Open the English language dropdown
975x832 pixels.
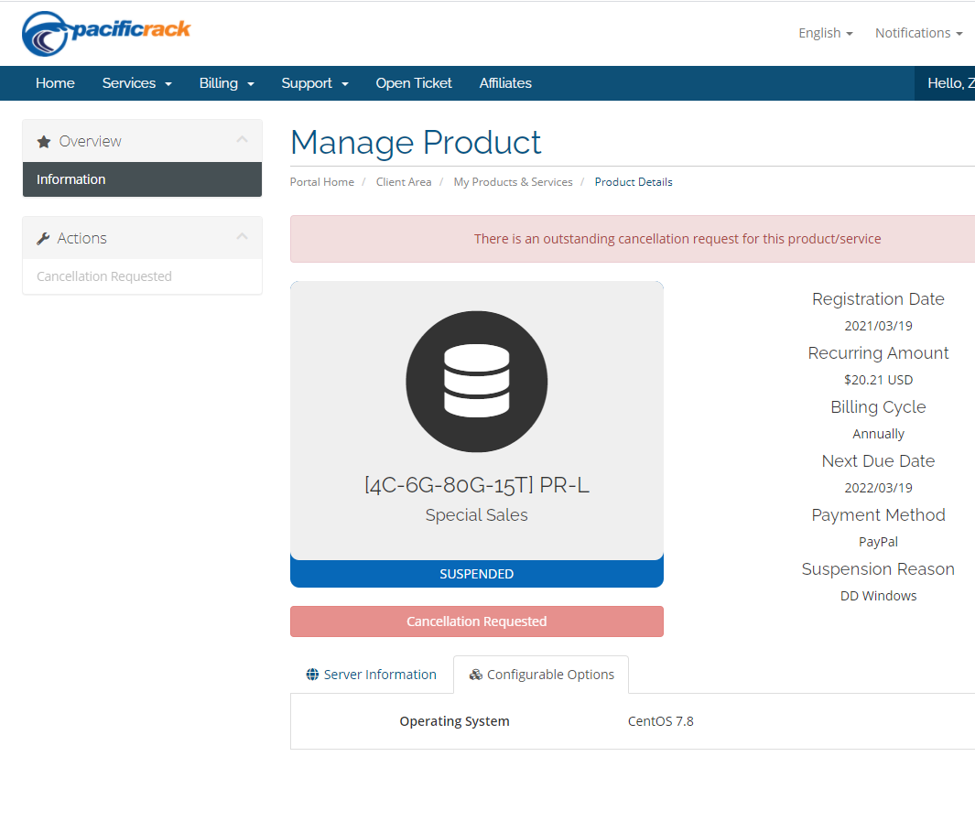[825, 33]
